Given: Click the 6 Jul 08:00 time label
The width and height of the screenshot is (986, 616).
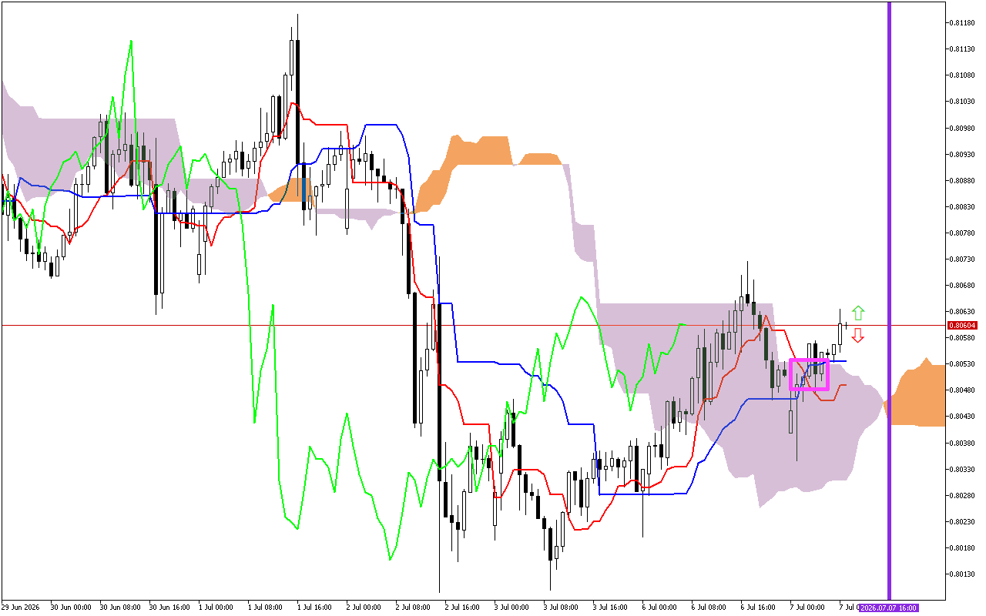Looking at the screenshot, I should click(708, 608).
